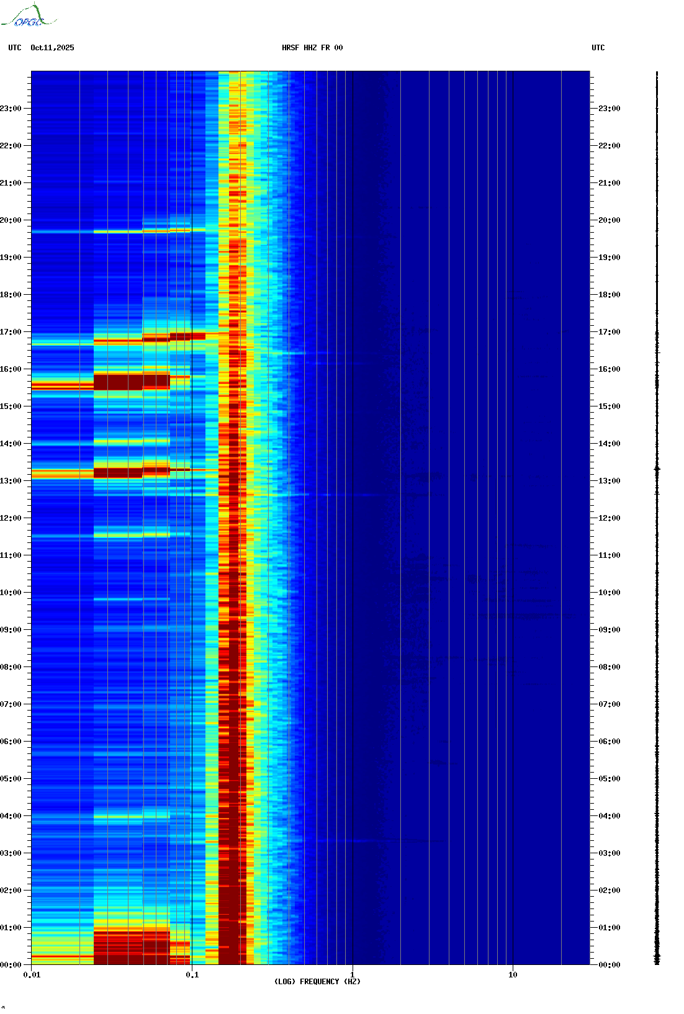Click the 17:00 label on right time axis
The image size is (684, 1014).
610,332
